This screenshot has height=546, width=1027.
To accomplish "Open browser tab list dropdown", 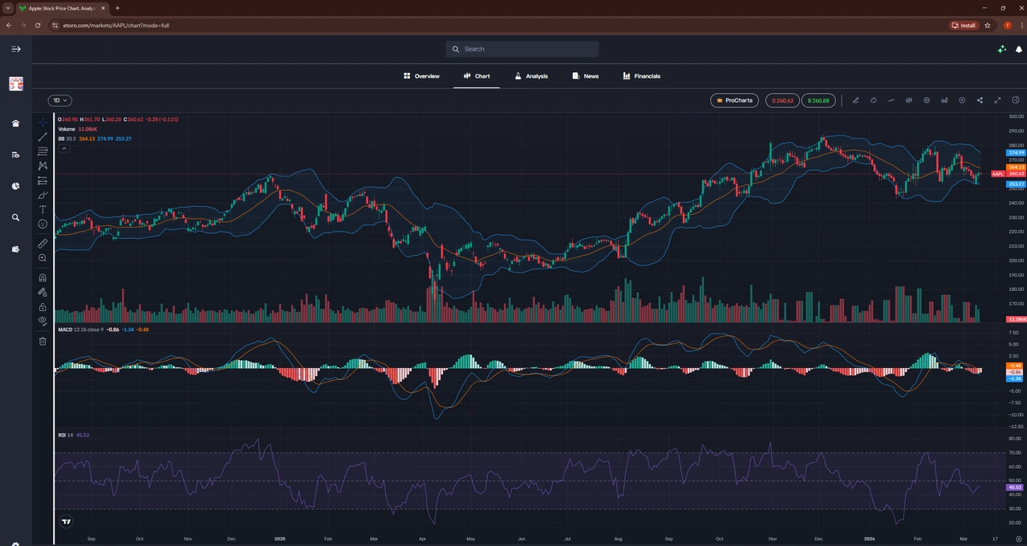I will pos(8,8).
